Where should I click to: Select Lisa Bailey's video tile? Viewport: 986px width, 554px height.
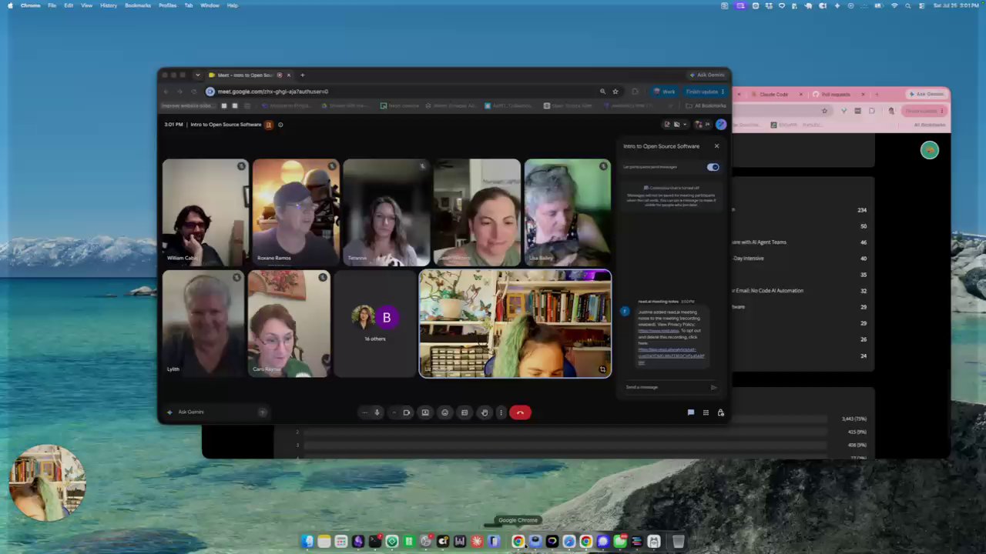pos(568,212)
